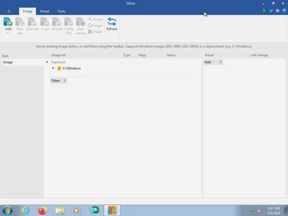
Task: Open the Twitter link icon
Action: point(271,11)
